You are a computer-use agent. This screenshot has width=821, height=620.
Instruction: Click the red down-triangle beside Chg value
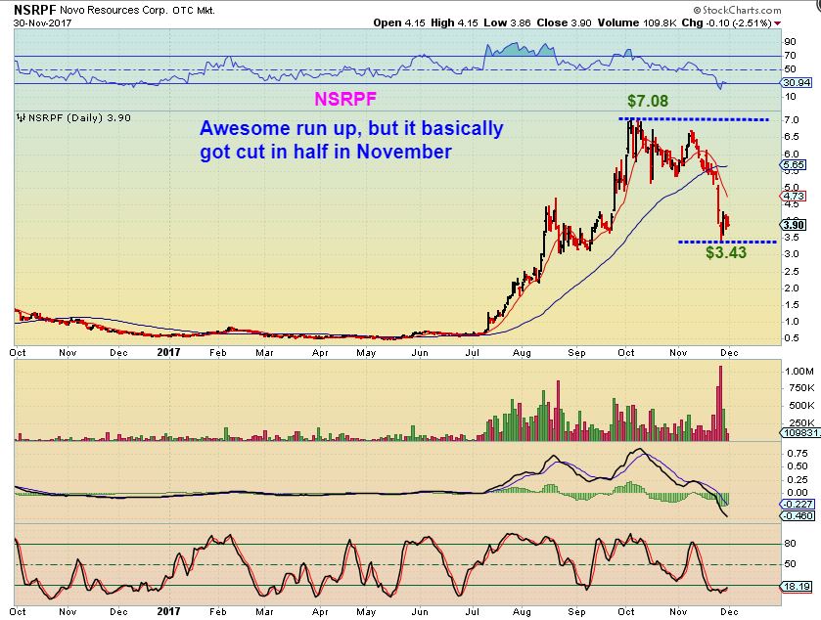click(x=778, y=23)
